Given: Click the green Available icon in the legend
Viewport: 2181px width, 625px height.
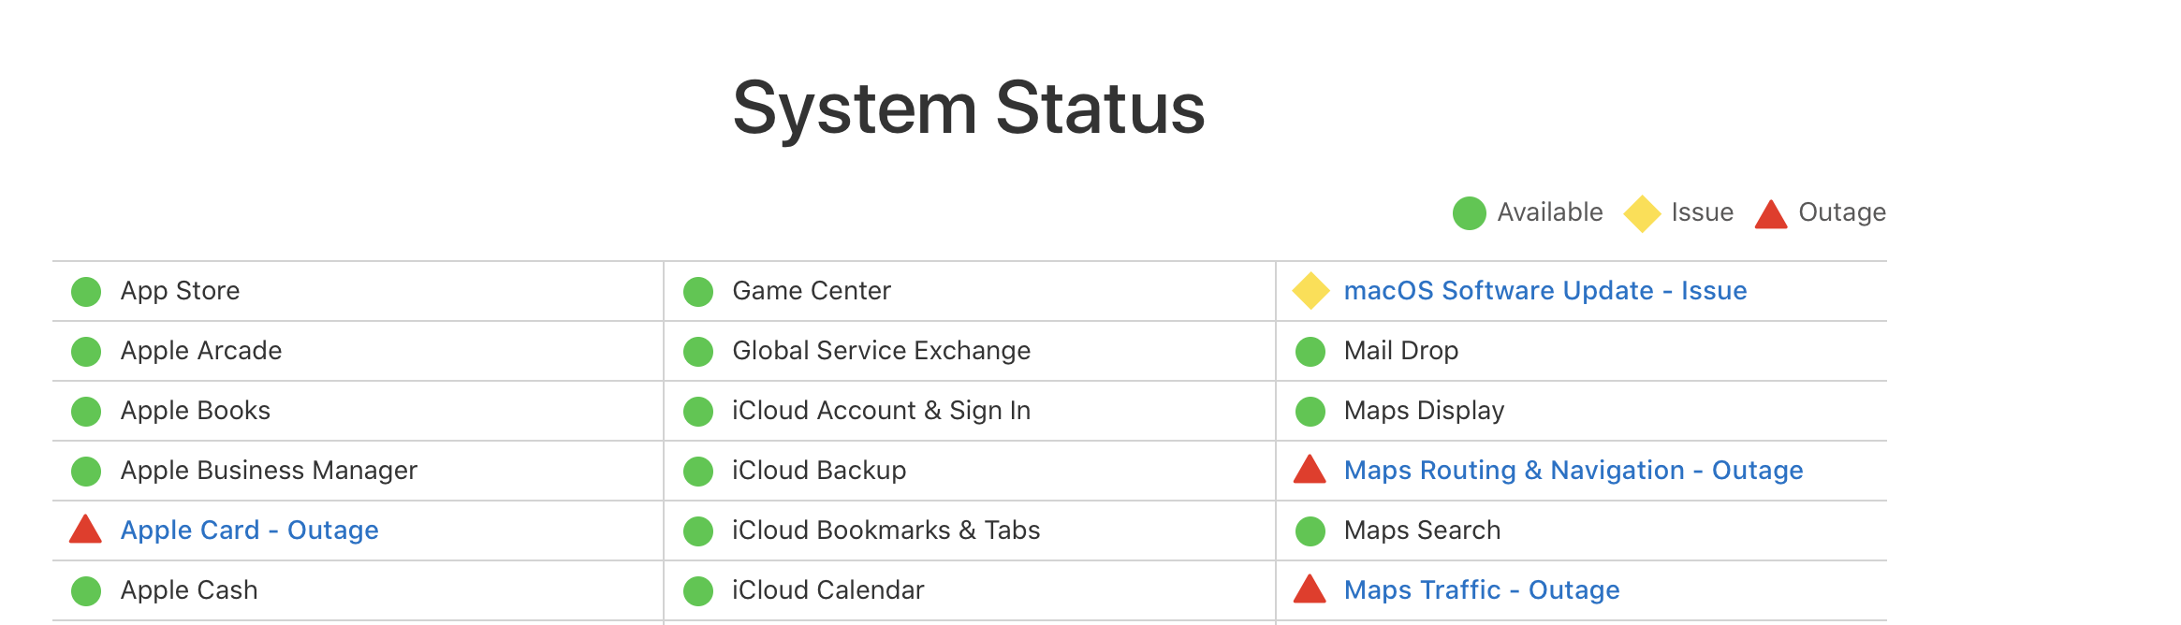Looking at the screenshot, I should 1470,213.
